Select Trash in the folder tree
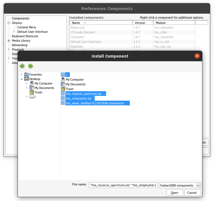215x201 pixels. tap(39, 93)
